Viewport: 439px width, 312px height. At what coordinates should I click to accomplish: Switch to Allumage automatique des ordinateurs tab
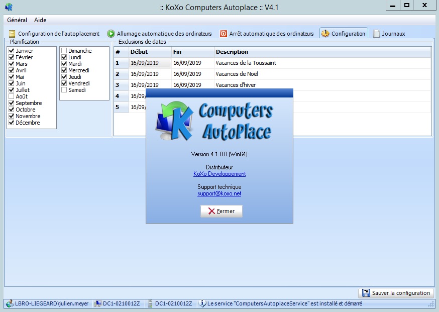tap(160, 34)
